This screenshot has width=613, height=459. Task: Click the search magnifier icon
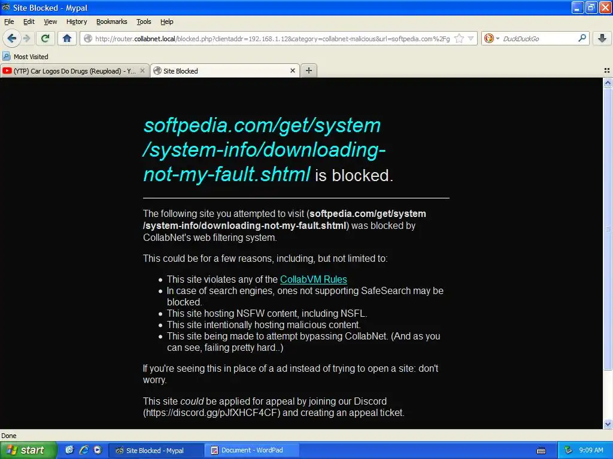(582, 38)
